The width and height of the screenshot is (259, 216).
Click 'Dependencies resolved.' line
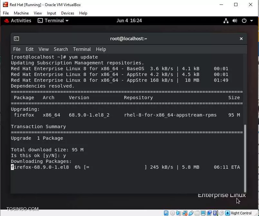(x=43, y=86)
